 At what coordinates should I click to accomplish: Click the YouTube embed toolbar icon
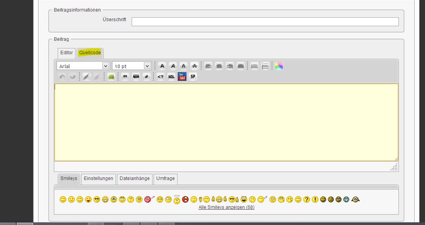tap(182, 77)
